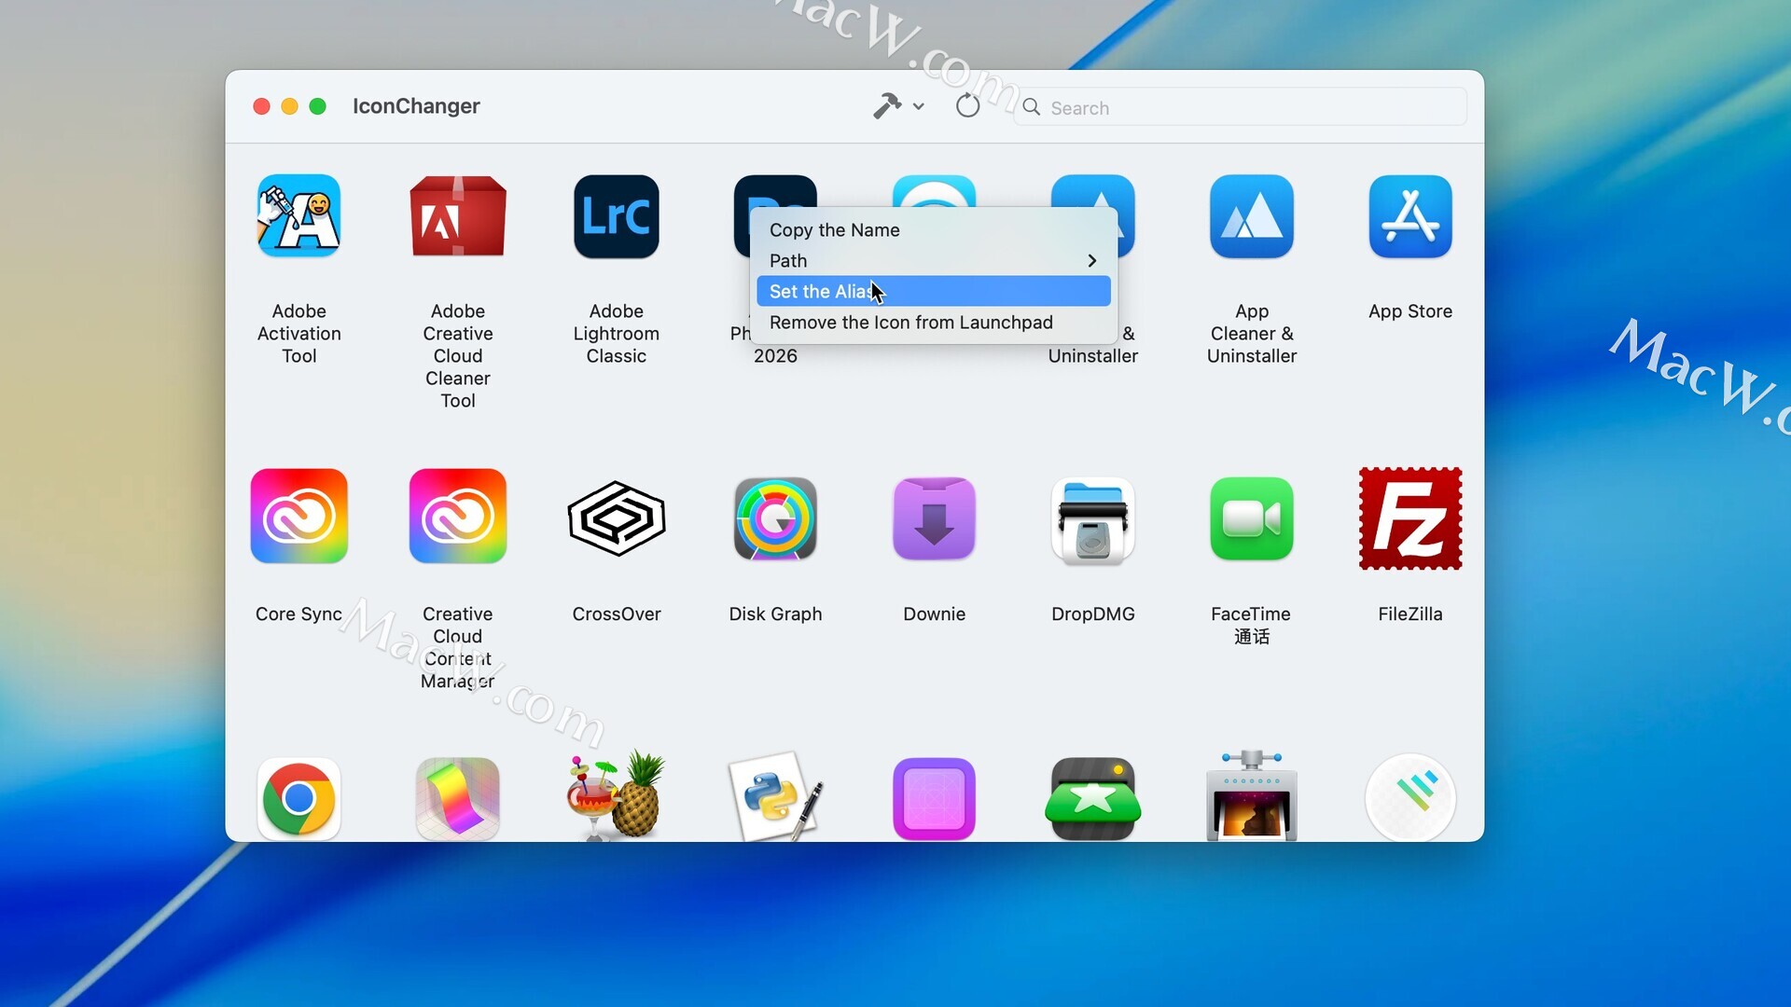Select the Google Chrome icon
Screen dimensions: 1791x1007
(298, 798)
